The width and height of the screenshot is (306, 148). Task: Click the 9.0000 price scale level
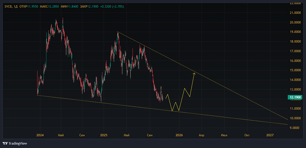pyautogui.click(x=296, y=128)
